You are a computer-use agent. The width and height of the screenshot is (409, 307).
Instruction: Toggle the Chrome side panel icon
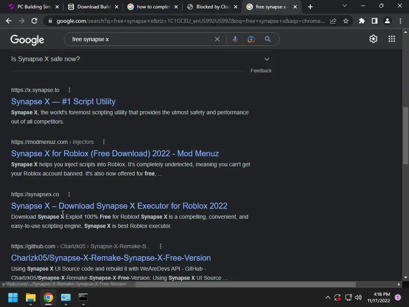click(375, 21)
